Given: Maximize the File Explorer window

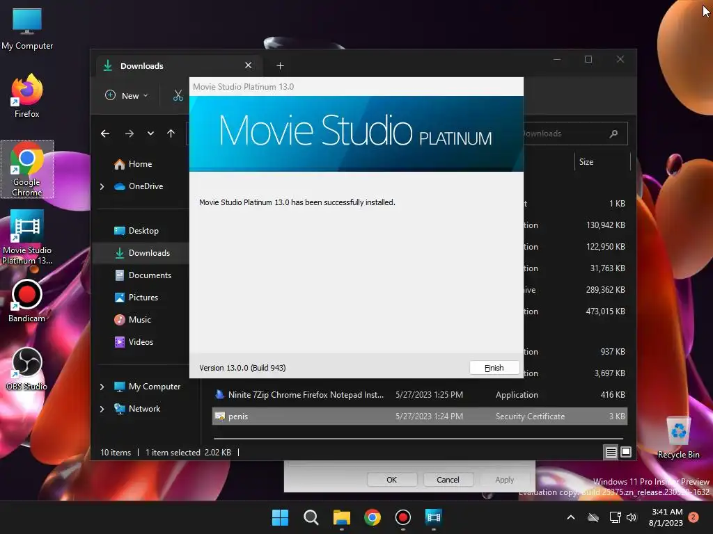Looking at the screenshot, I should tap(588, 60).
